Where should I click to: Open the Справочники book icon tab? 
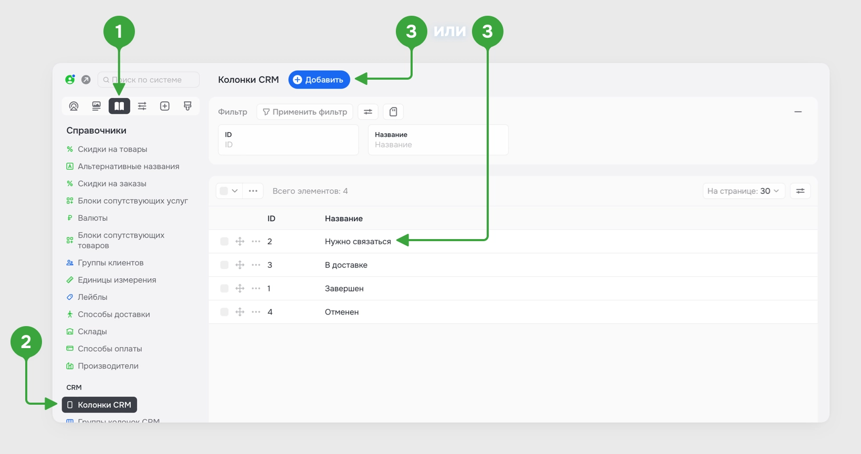point(119,106)
